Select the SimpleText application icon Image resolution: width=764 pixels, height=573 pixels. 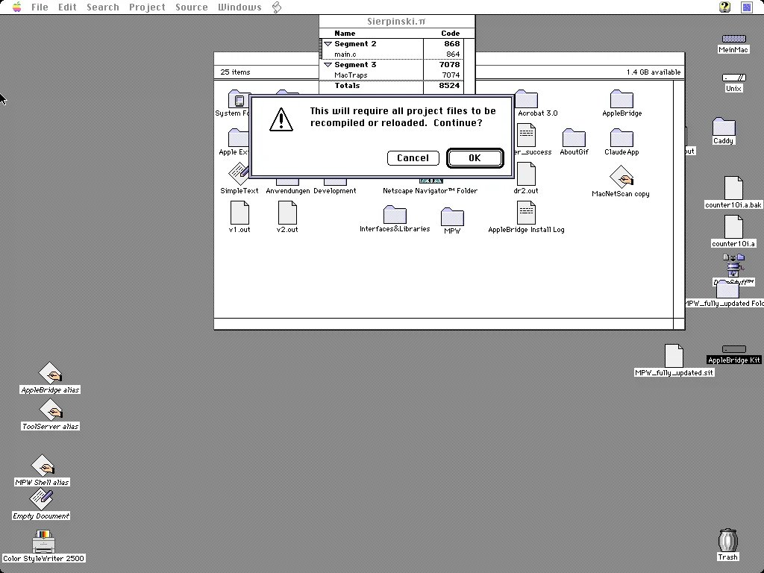(239, 174)
